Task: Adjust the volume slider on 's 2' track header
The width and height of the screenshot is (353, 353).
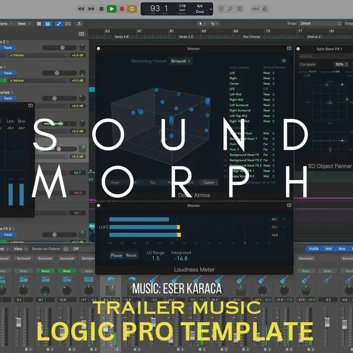Action: point(60,48)
